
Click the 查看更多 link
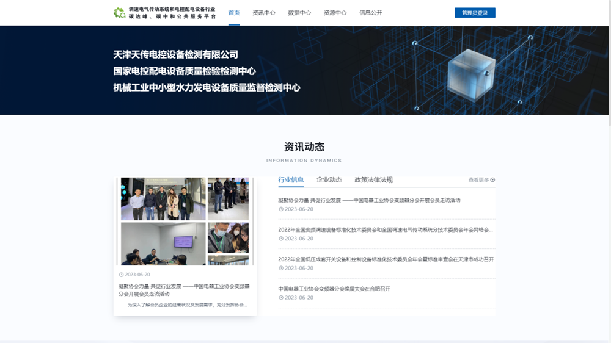(478, 180)
